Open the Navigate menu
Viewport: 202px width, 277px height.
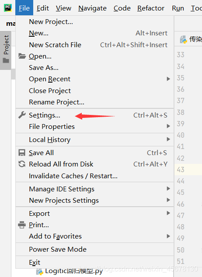coord(92,8)
